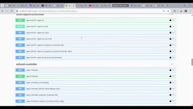Click the vertical scrollbar thumb
The height and width of the screenshot is (109, 193).
[x=192, y=62]
